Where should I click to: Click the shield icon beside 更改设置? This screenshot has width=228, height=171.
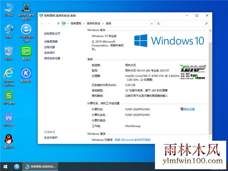point(182,109)
